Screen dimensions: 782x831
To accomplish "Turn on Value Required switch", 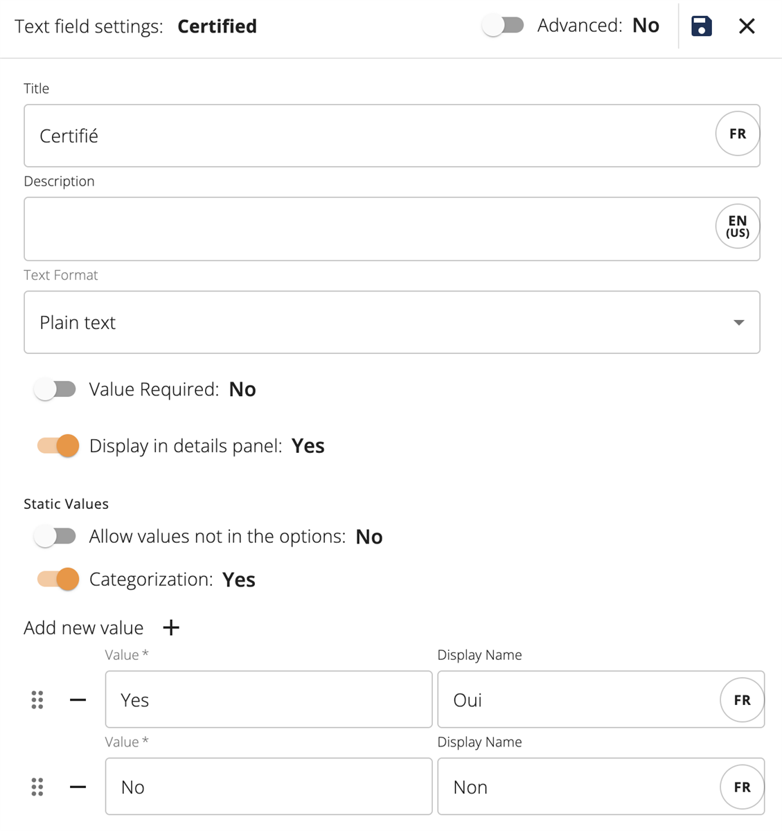I will click(55, 389).
